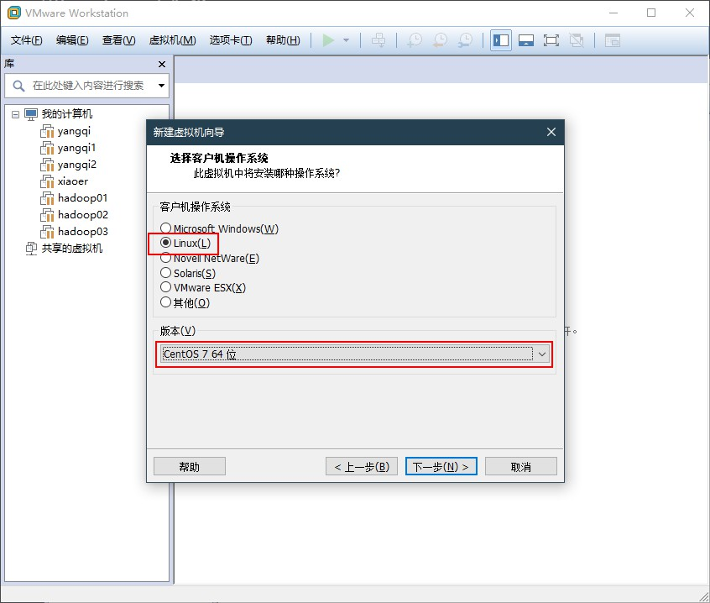The height and width of the screenshot is (603, 710).
Task: Click the Revert Snapshot toolbar icon
Action: 439,39
